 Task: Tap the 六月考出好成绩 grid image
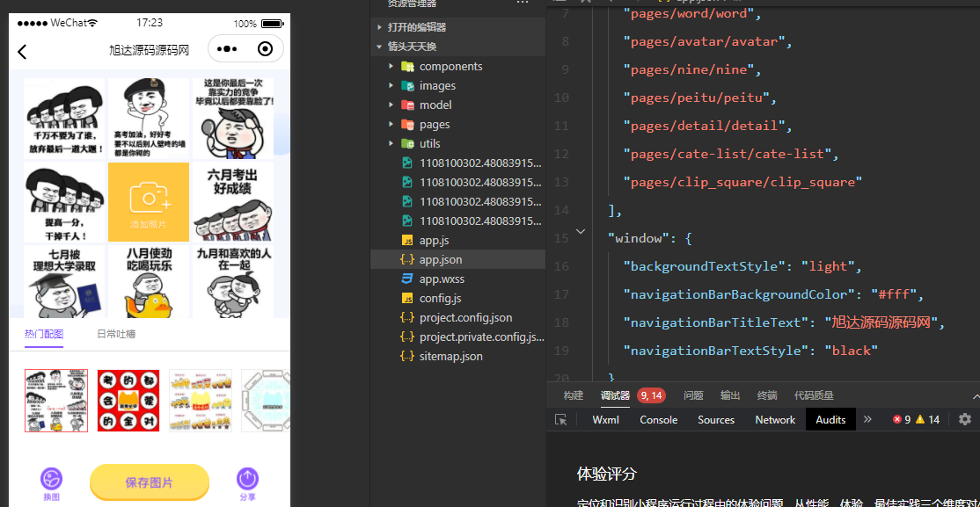233,202
